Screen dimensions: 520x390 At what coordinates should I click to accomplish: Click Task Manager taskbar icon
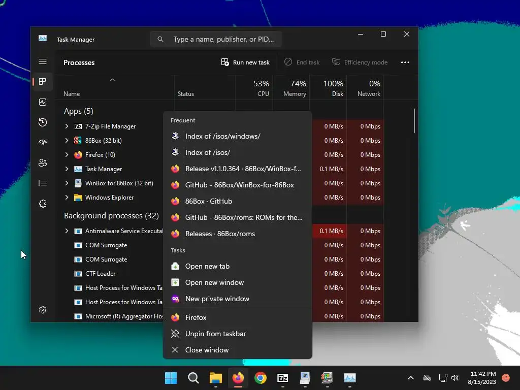click(x=349, y=378)
